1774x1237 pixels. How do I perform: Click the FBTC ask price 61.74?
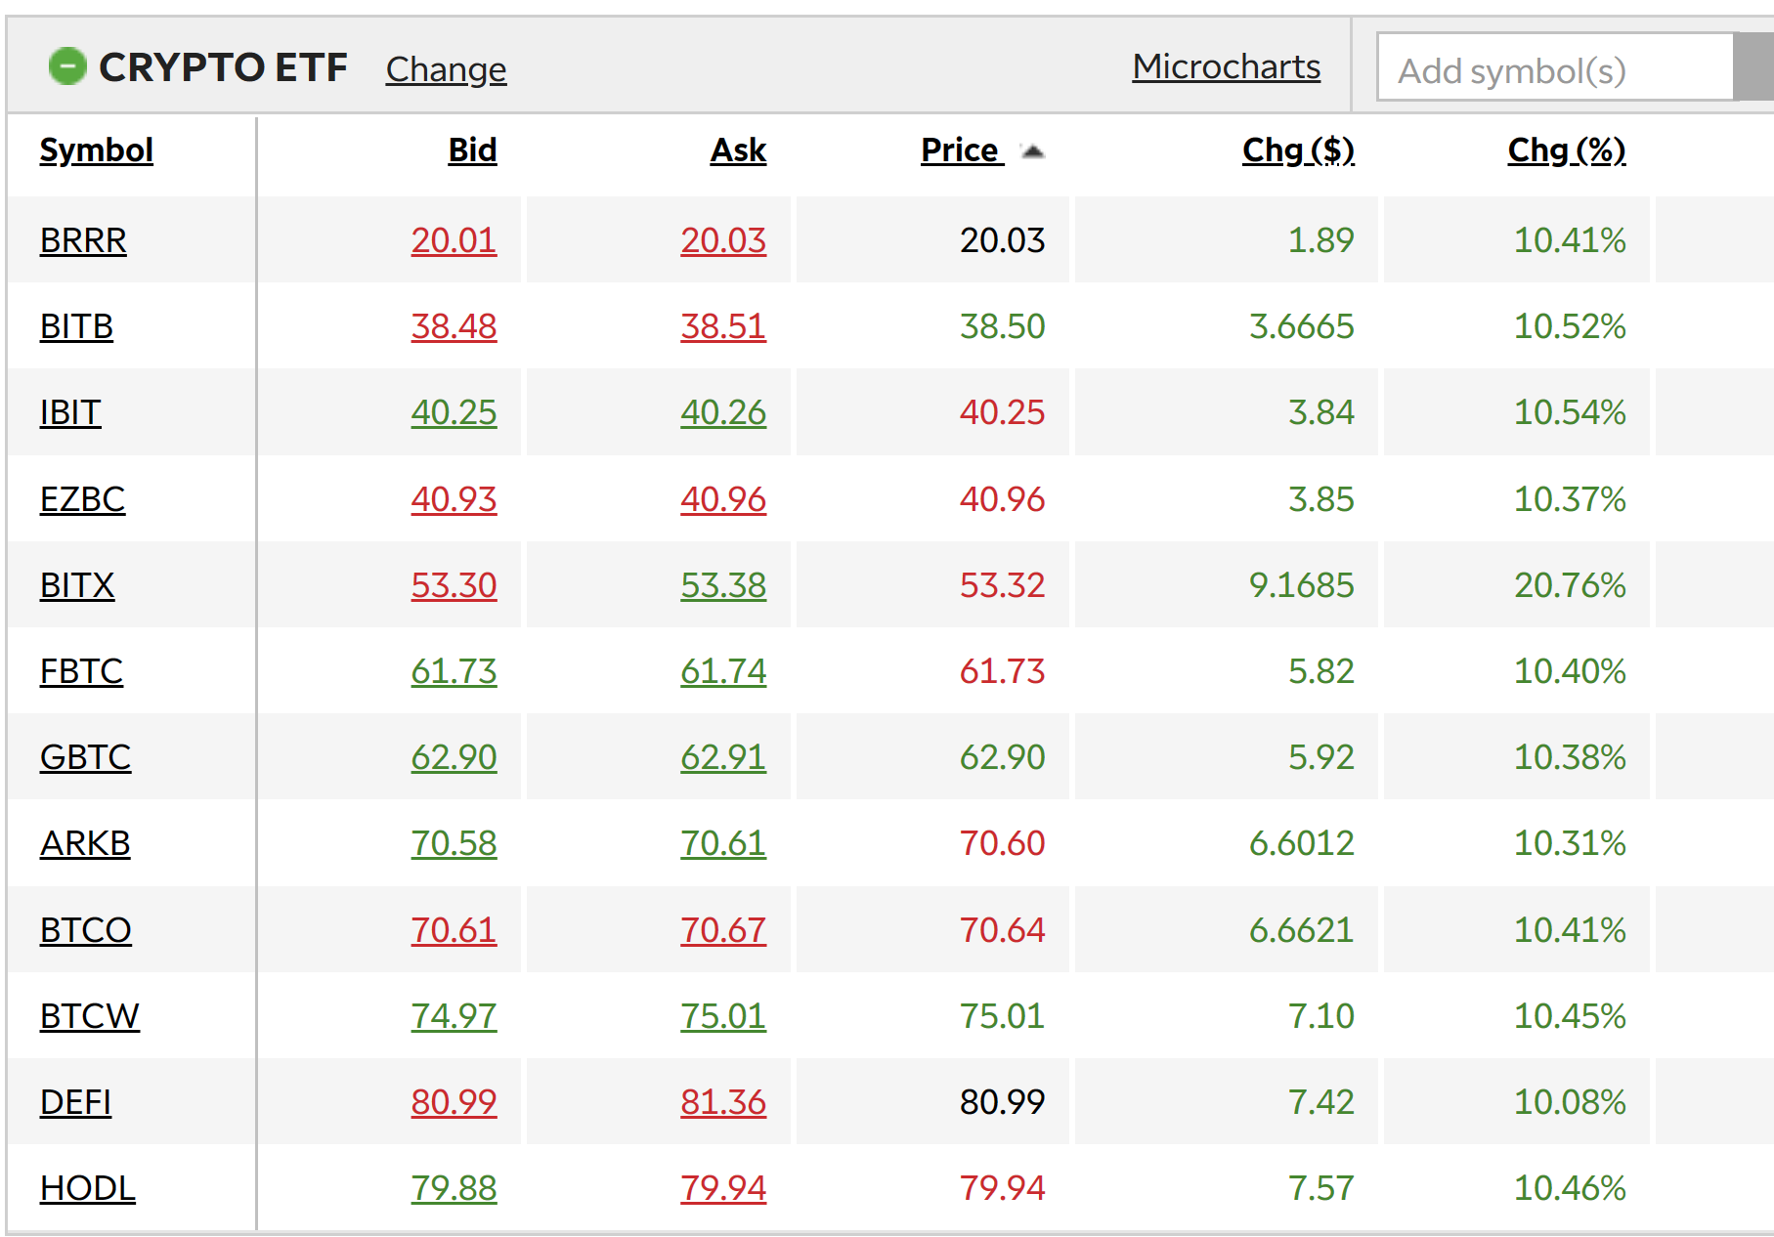pyautogui.click(x=723, y=671)
